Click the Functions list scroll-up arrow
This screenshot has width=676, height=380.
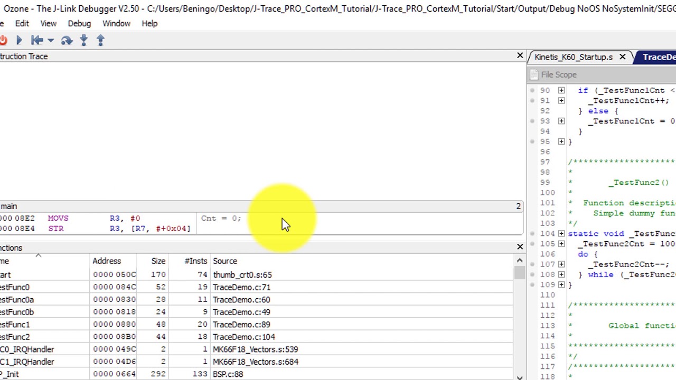point(520,260)
